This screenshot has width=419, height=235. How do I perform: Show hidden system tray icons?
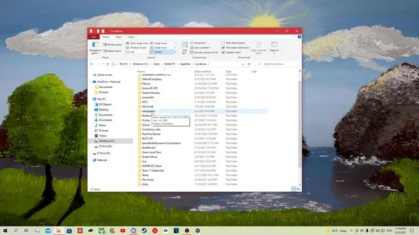[x=352, y=230]
